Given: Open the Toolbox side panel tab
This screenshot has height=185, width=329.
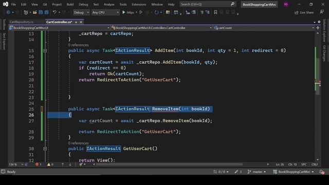Looking at the screenshot, I should tap(4, 24).
